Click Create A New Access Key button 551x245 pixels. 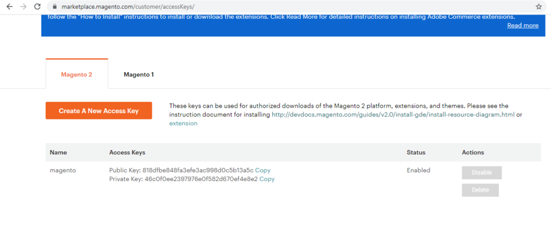(x=99, y=111)
